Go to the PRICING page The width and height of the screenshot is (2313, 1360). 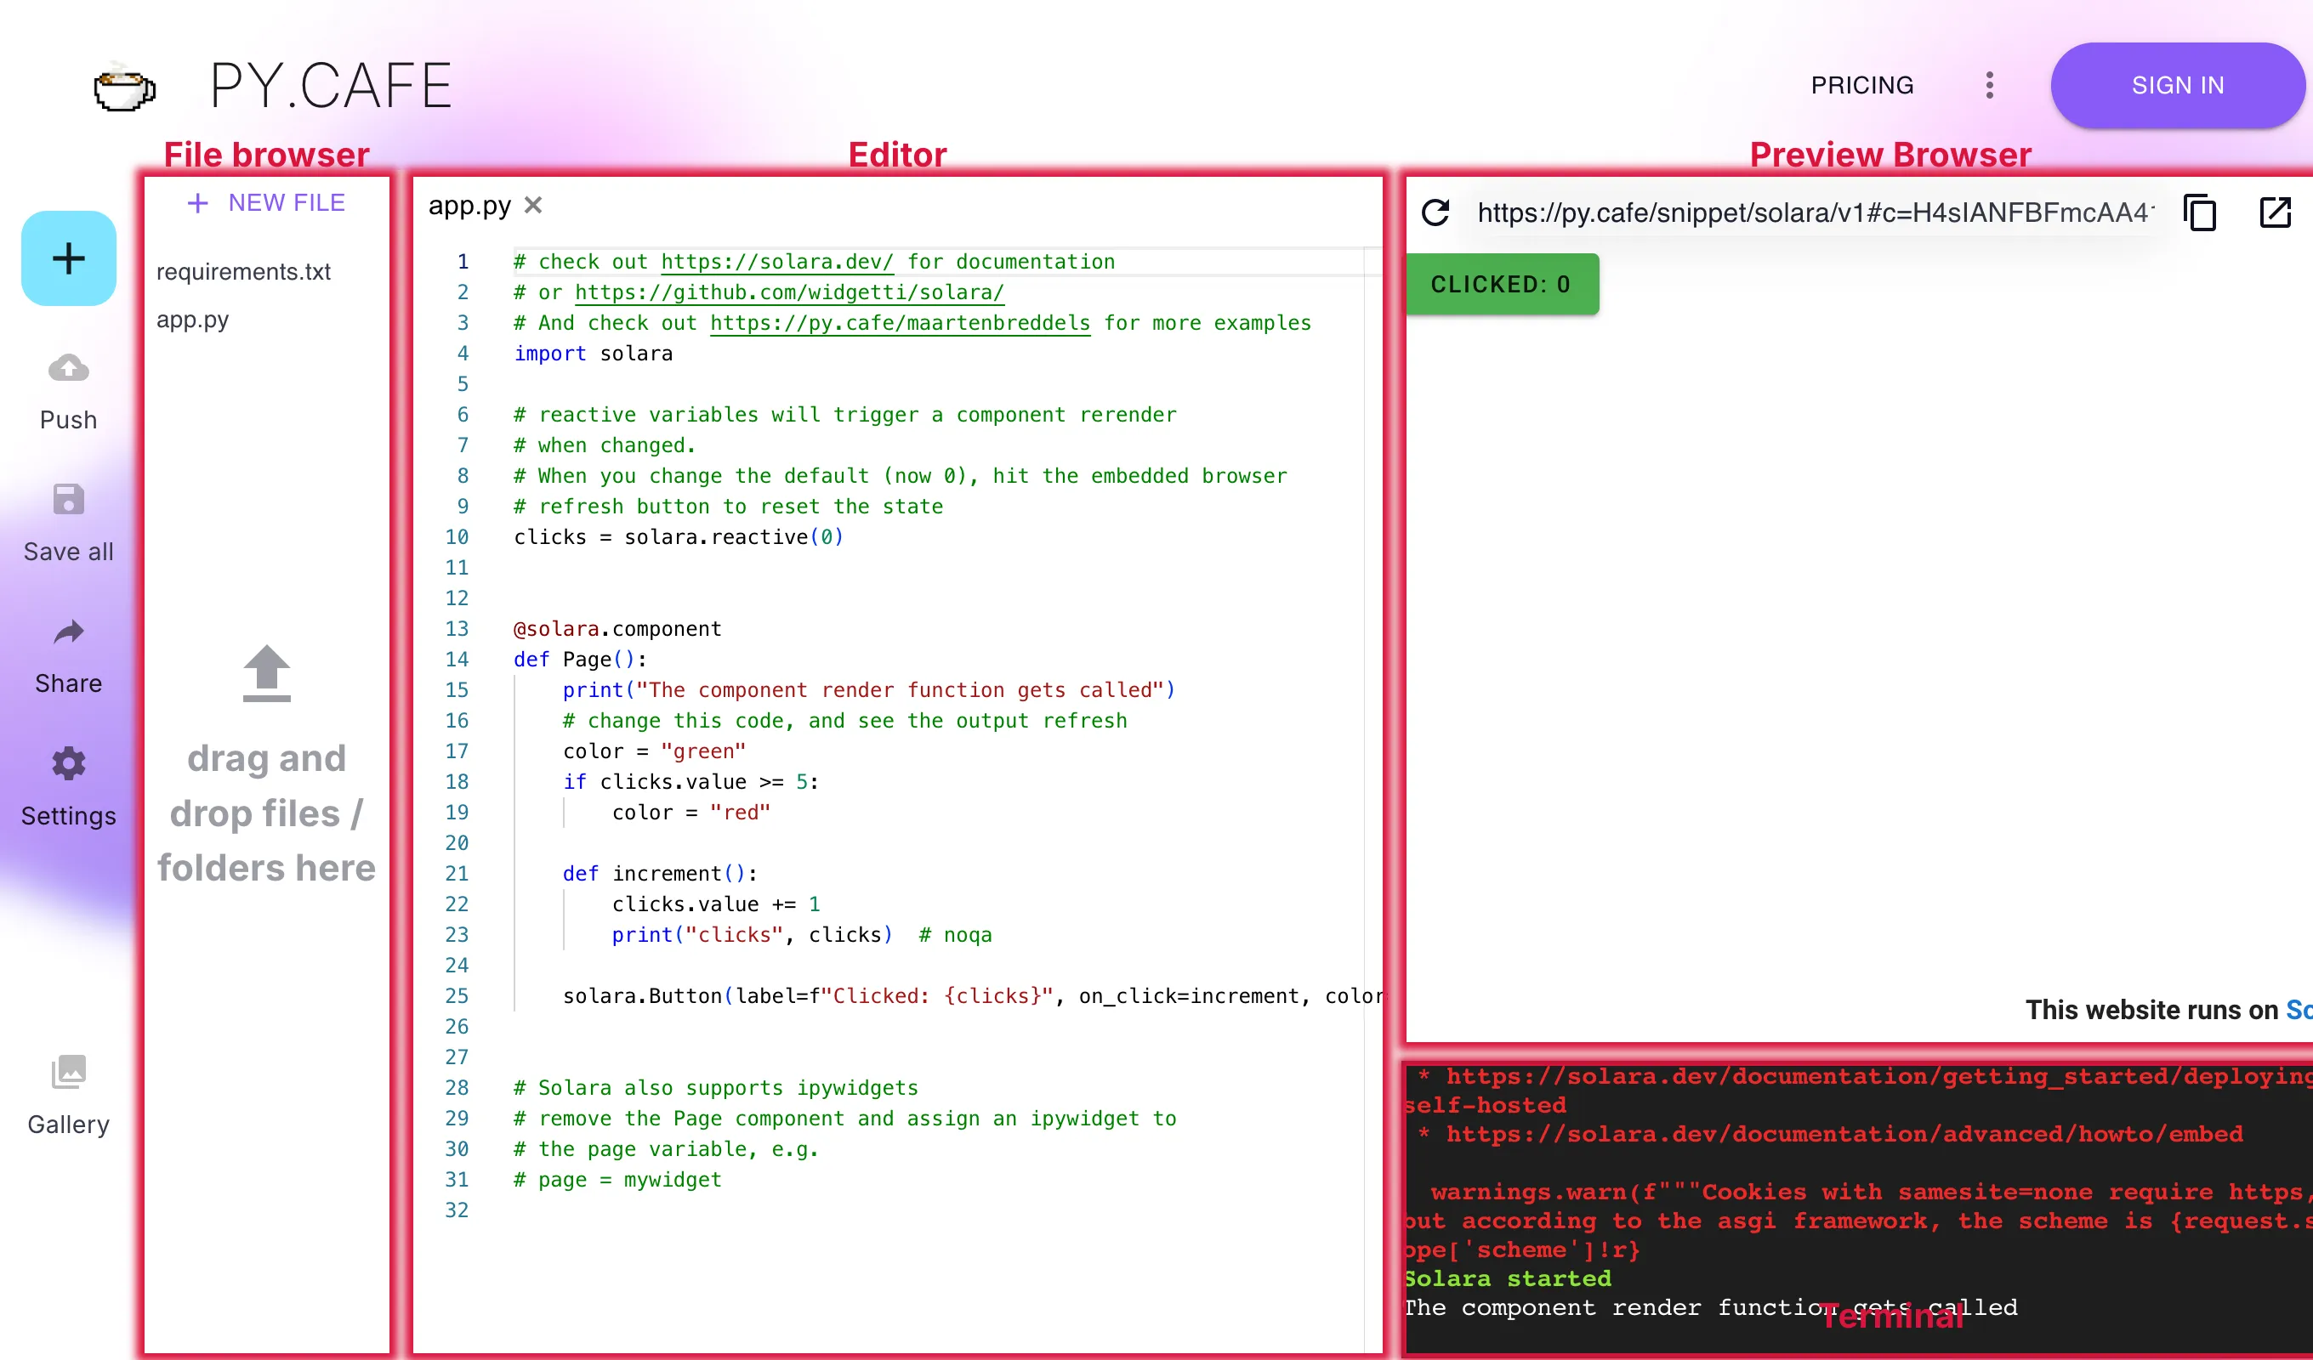pos(1861,85)
